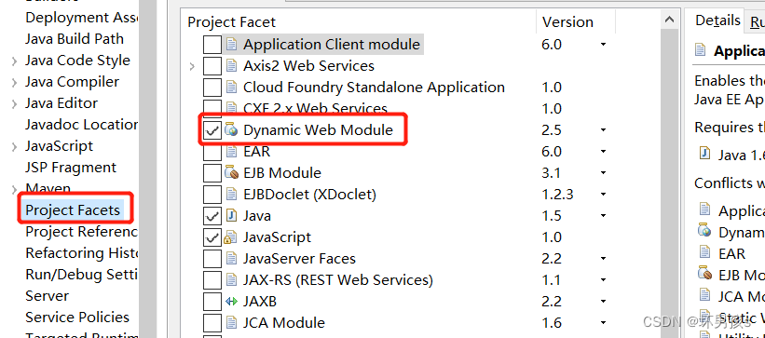Click the EAR conflict icon in Details
Screen dimensions: 765x338
(704, 252)
